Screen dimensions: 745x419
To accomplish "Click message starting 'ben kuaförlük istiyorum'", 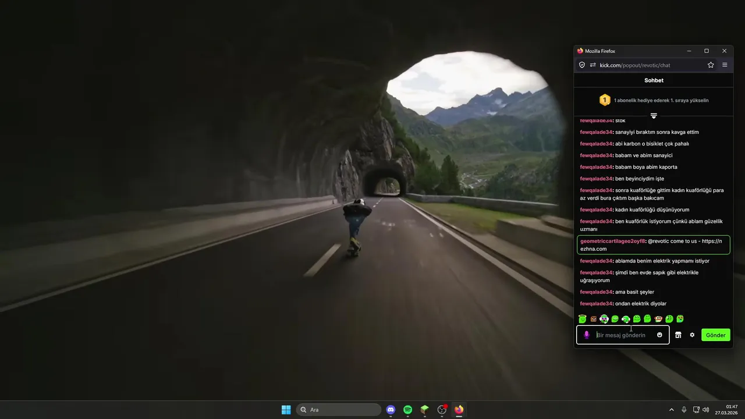I will point(651,225).
